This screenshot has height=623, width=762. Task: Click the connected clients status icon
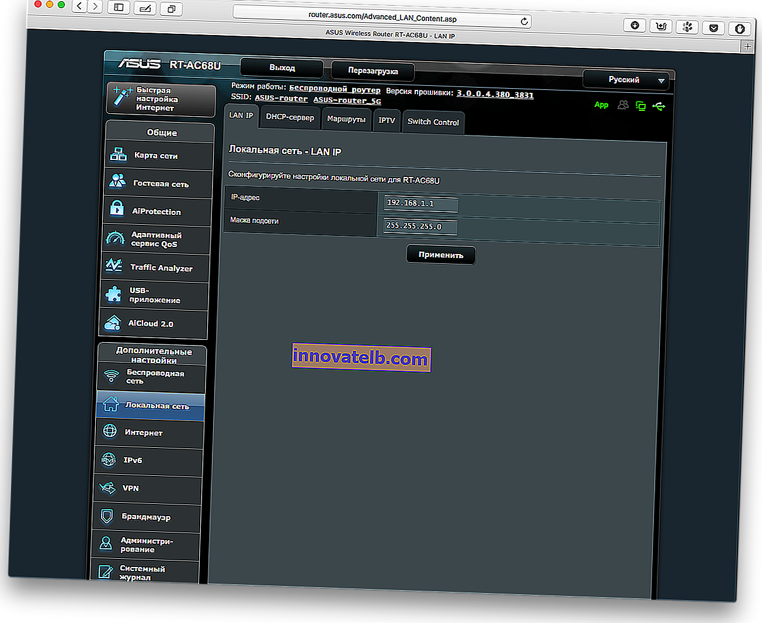point(623,105)
